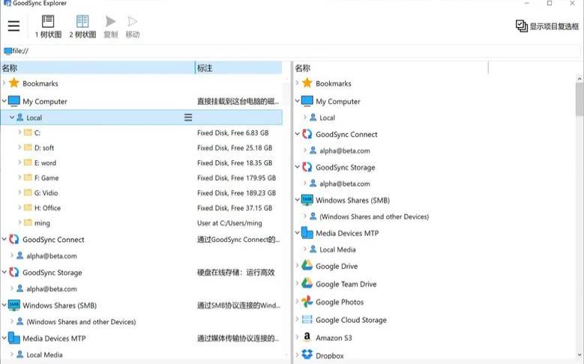Click the right pane vertical scrollbar thumb

pos(580,99)
